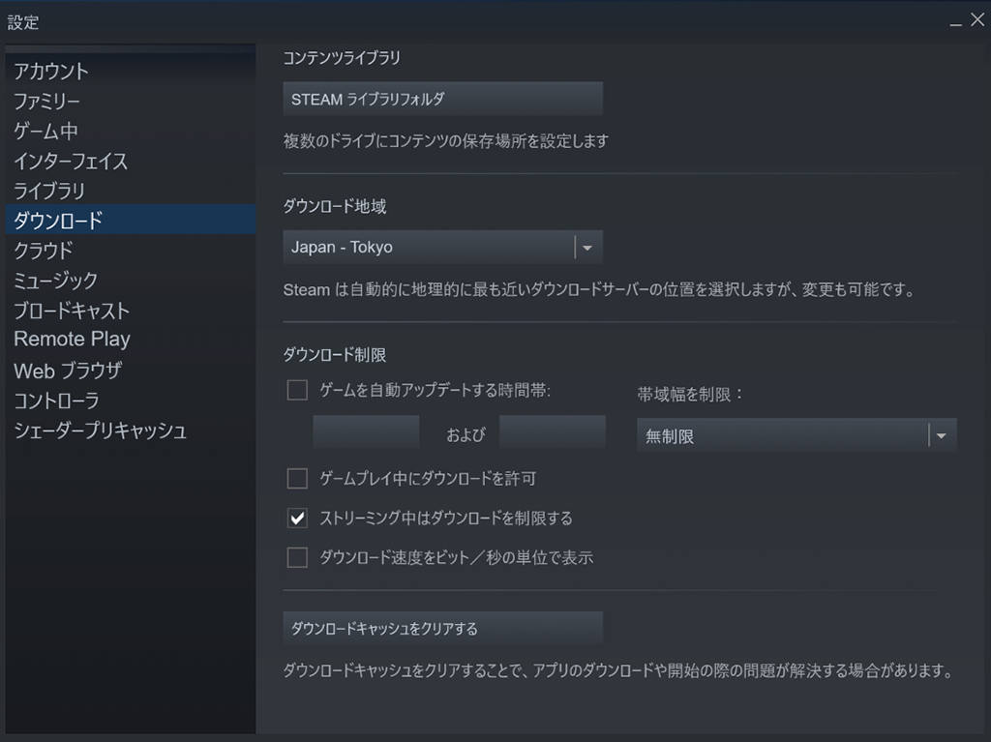Open the ライブラリ settings page

tap(49, 191)
